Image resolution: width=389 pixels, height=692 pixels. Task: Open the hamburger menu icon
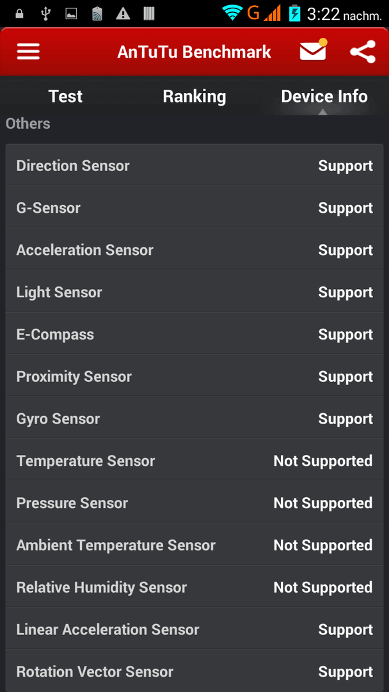click(x=28, y=52)
